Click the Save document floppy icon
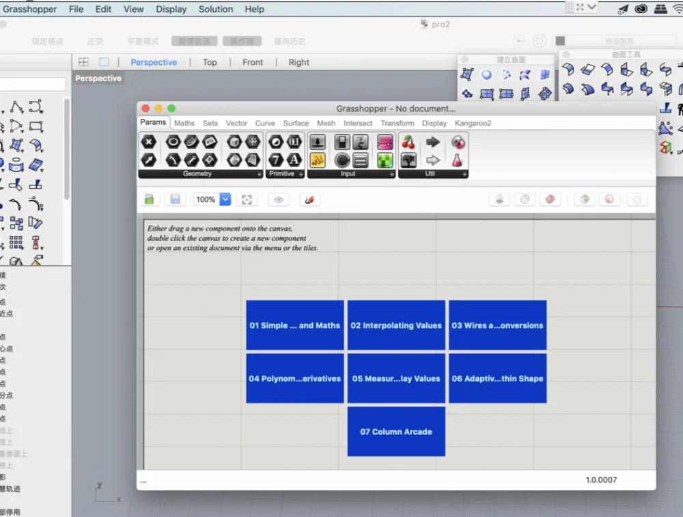 (x=175, y=200)
